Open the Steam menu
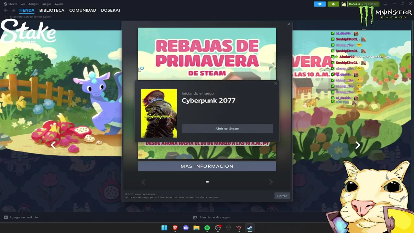Image resolution: width=414 pixels, height=233 pixels. [x=13, y=4]
